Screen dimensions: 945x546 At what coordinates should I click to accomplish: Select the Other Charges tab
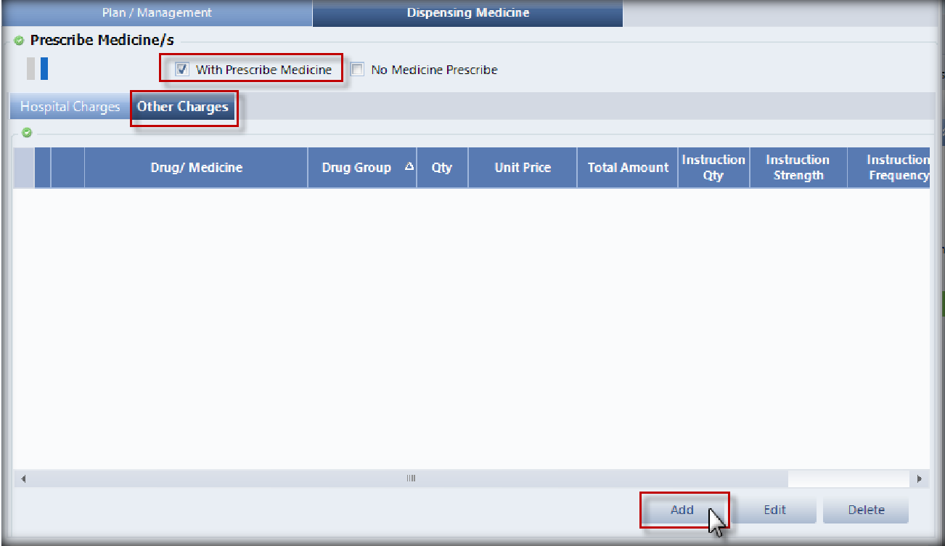click(183, 107)
